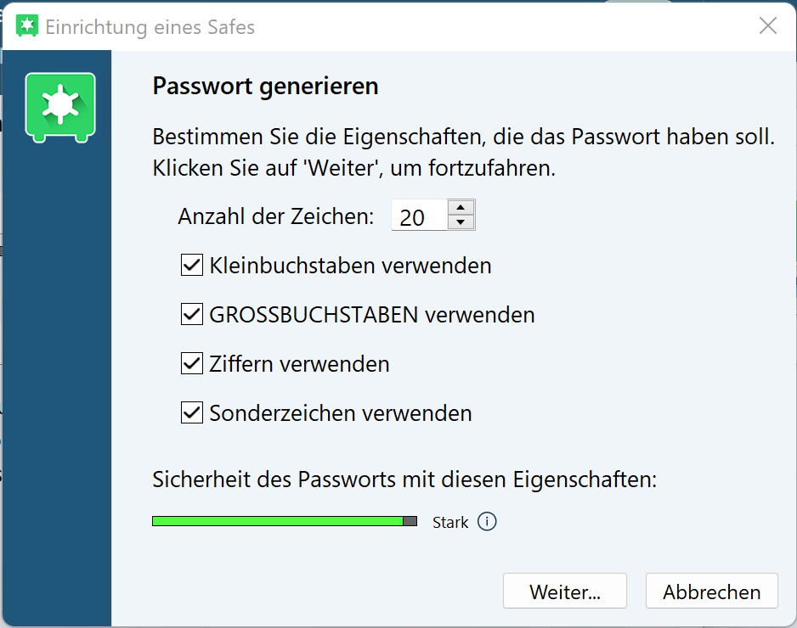Cancel setup with the Abbrechen button

(x=711, y=592)
